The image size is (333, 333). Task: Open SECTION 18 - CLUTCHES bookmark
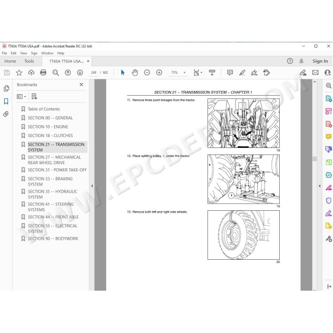pyautogui.click(x=50, y=136)
